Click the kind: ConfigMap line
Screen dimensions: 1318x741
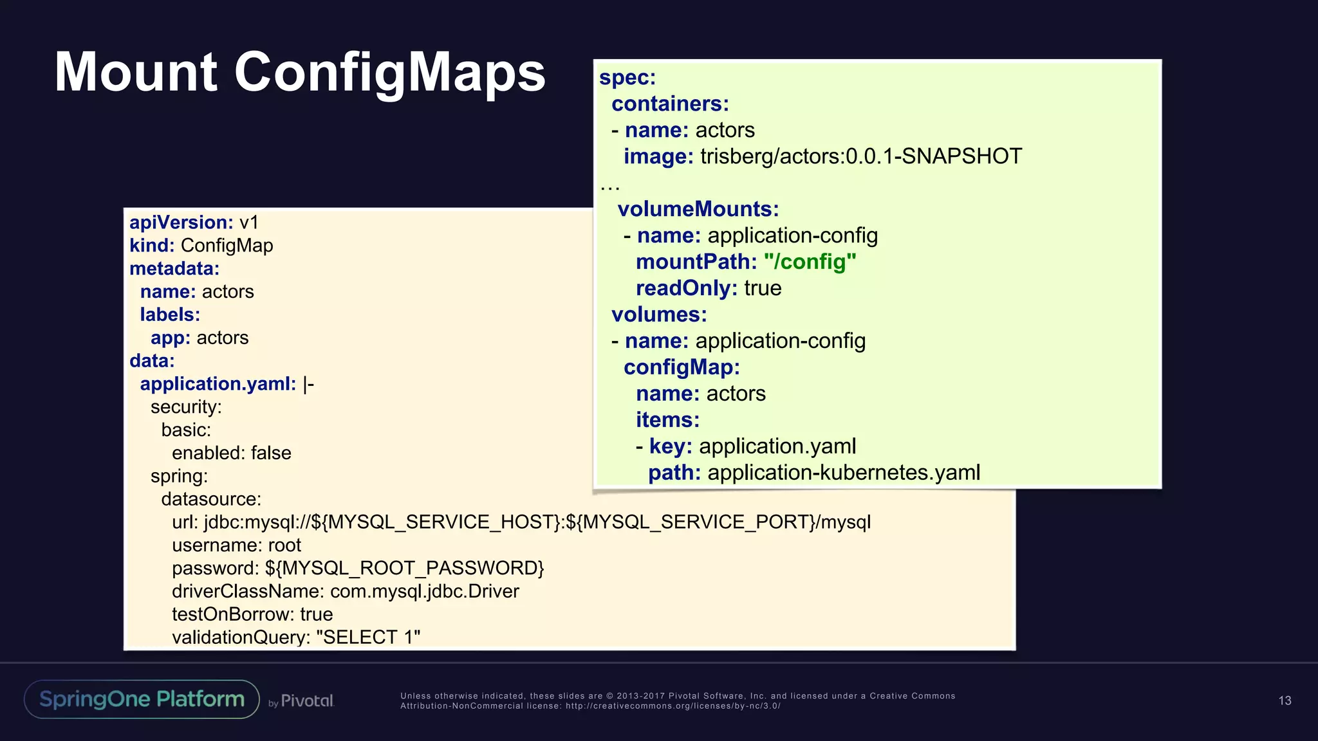[201, 246]
